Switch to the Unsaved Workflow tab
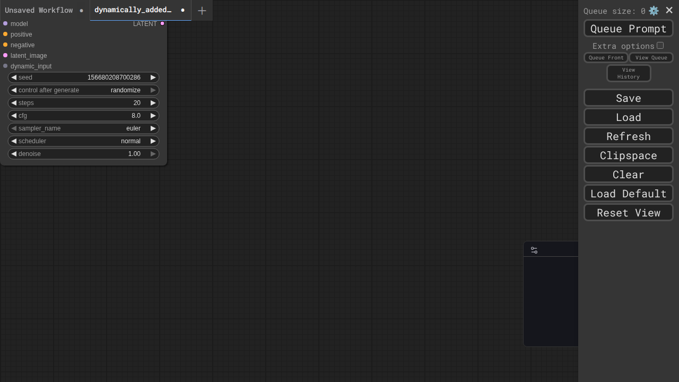 39,11
